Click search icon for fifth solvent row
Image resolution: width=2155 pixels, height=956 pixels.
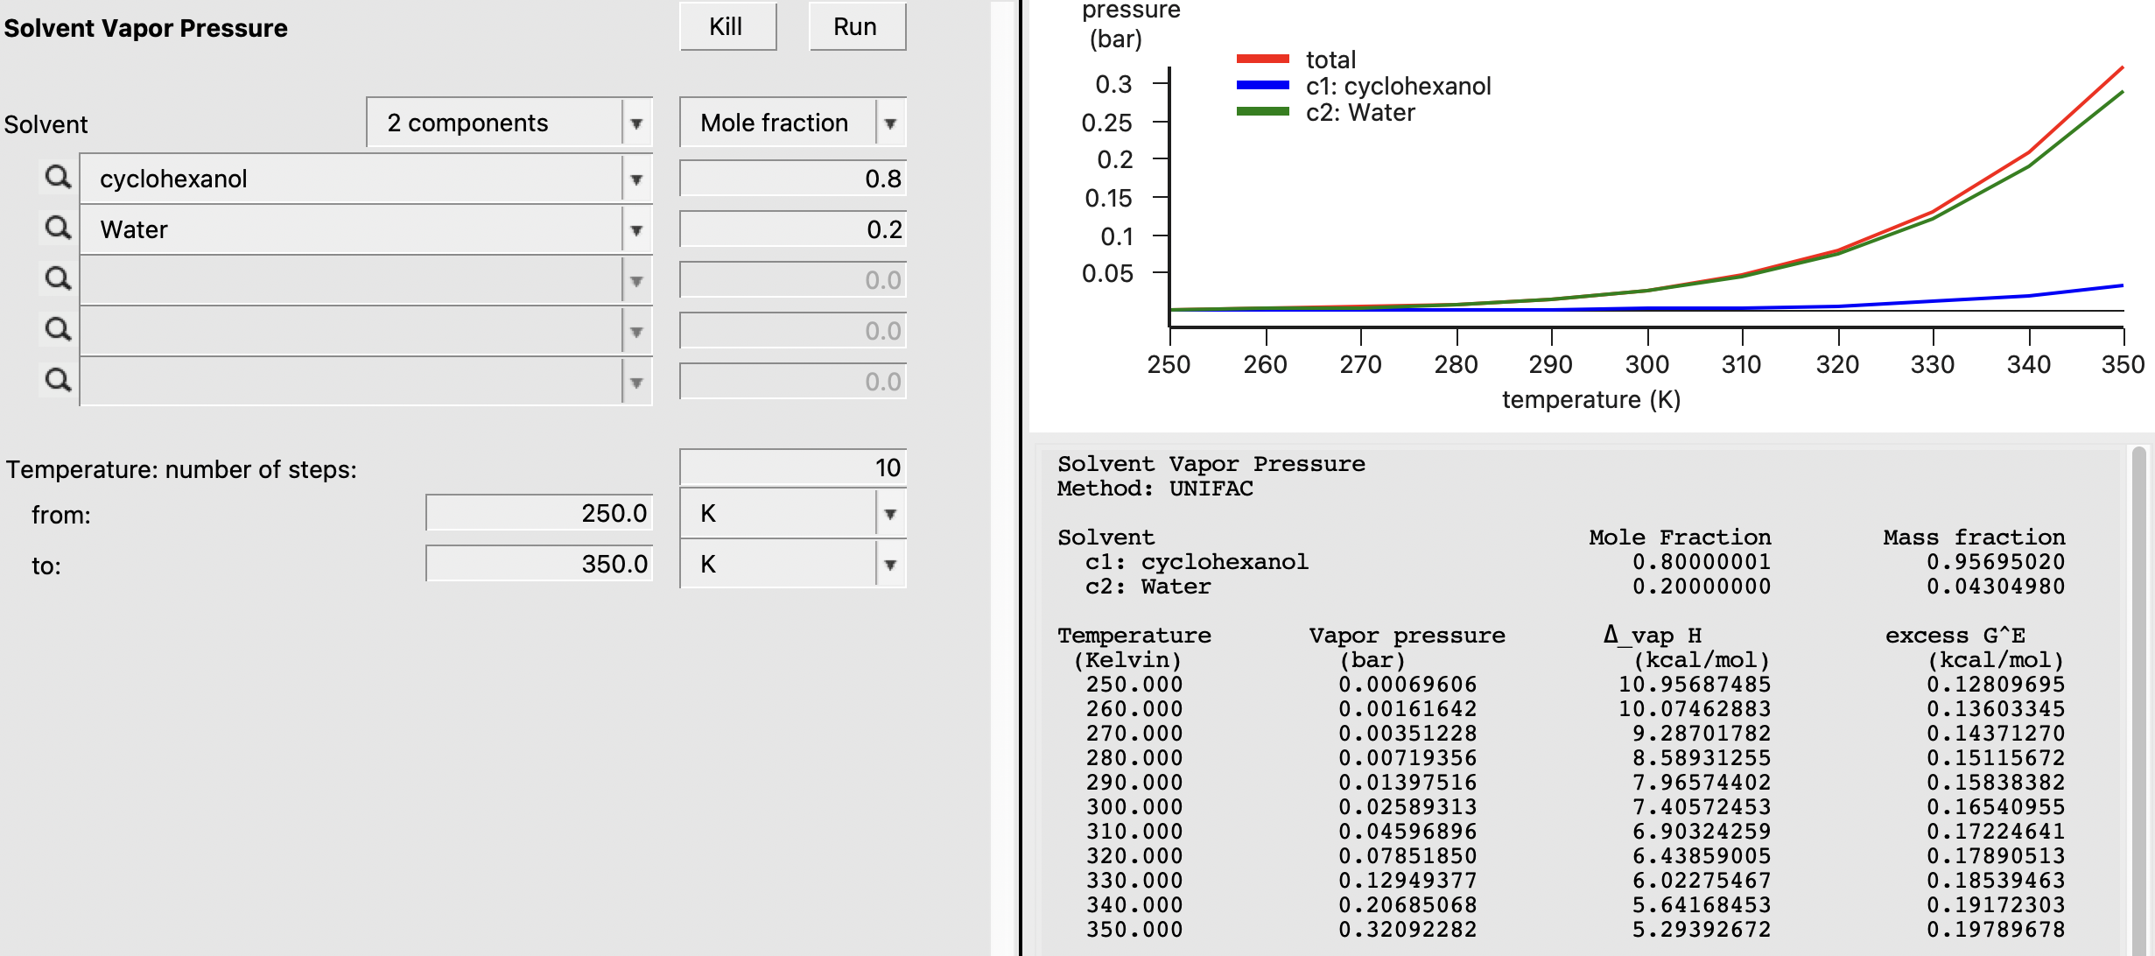coord(58,381)
